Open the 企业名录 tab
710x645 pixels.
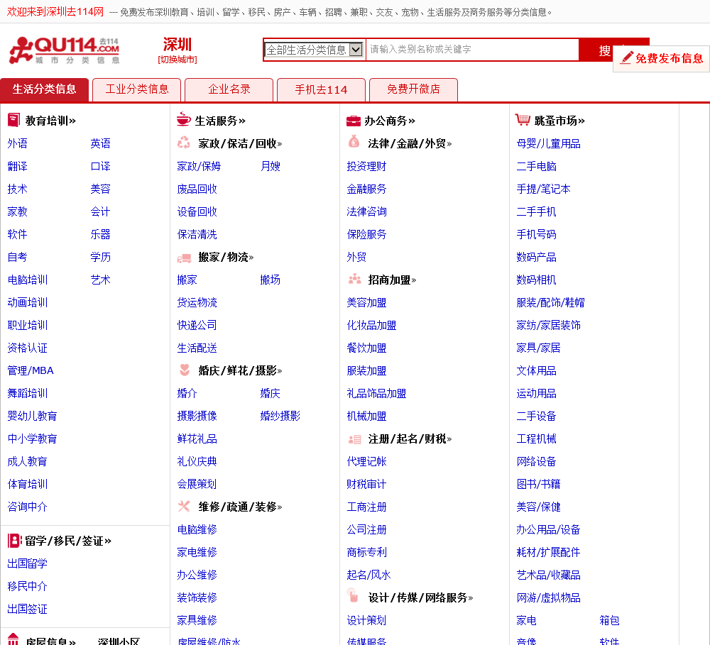coord(229,89)
